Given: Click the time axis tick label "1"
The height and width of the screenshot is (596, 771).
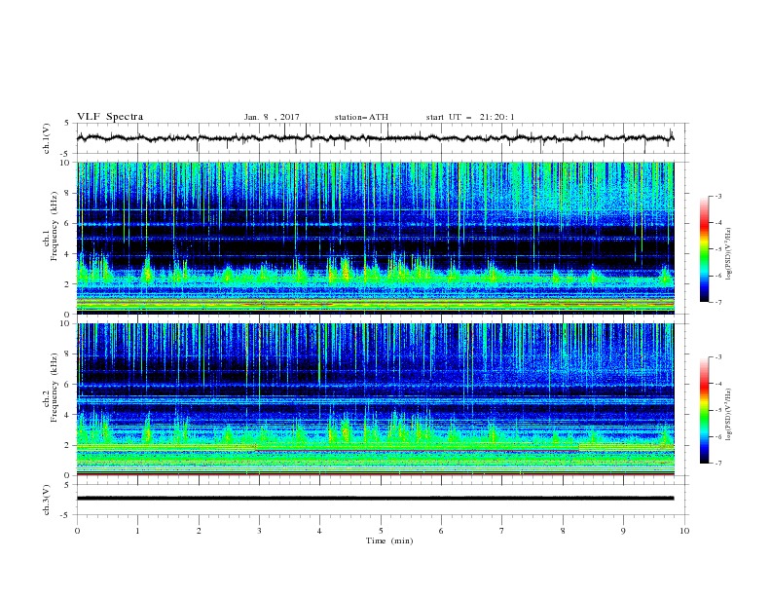Looking at the screenshot, I should tap(137, 531).
